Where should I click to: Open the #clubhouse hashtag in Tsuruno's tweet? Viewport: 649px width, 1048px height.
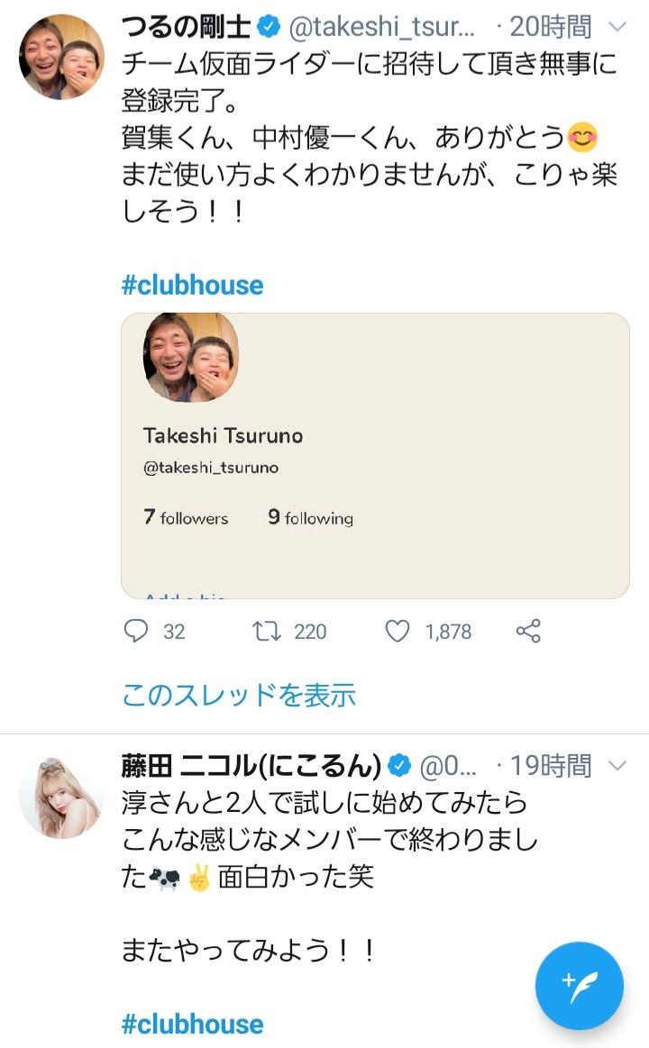[x=192, y=285]
